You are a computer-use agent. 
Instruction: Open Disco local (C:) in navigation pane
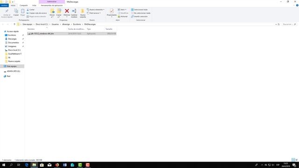pos(14,50)
